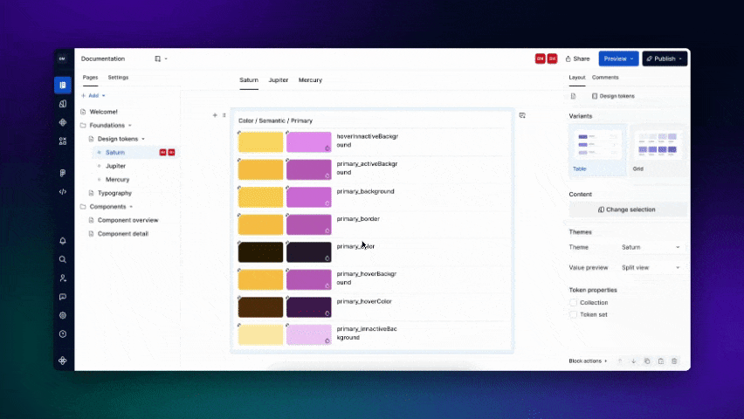Click the invite user icon in sidebar
Image resolution: width=744 pixels, height=419 pixels.
pyautogui.click(x=63, y=278)
